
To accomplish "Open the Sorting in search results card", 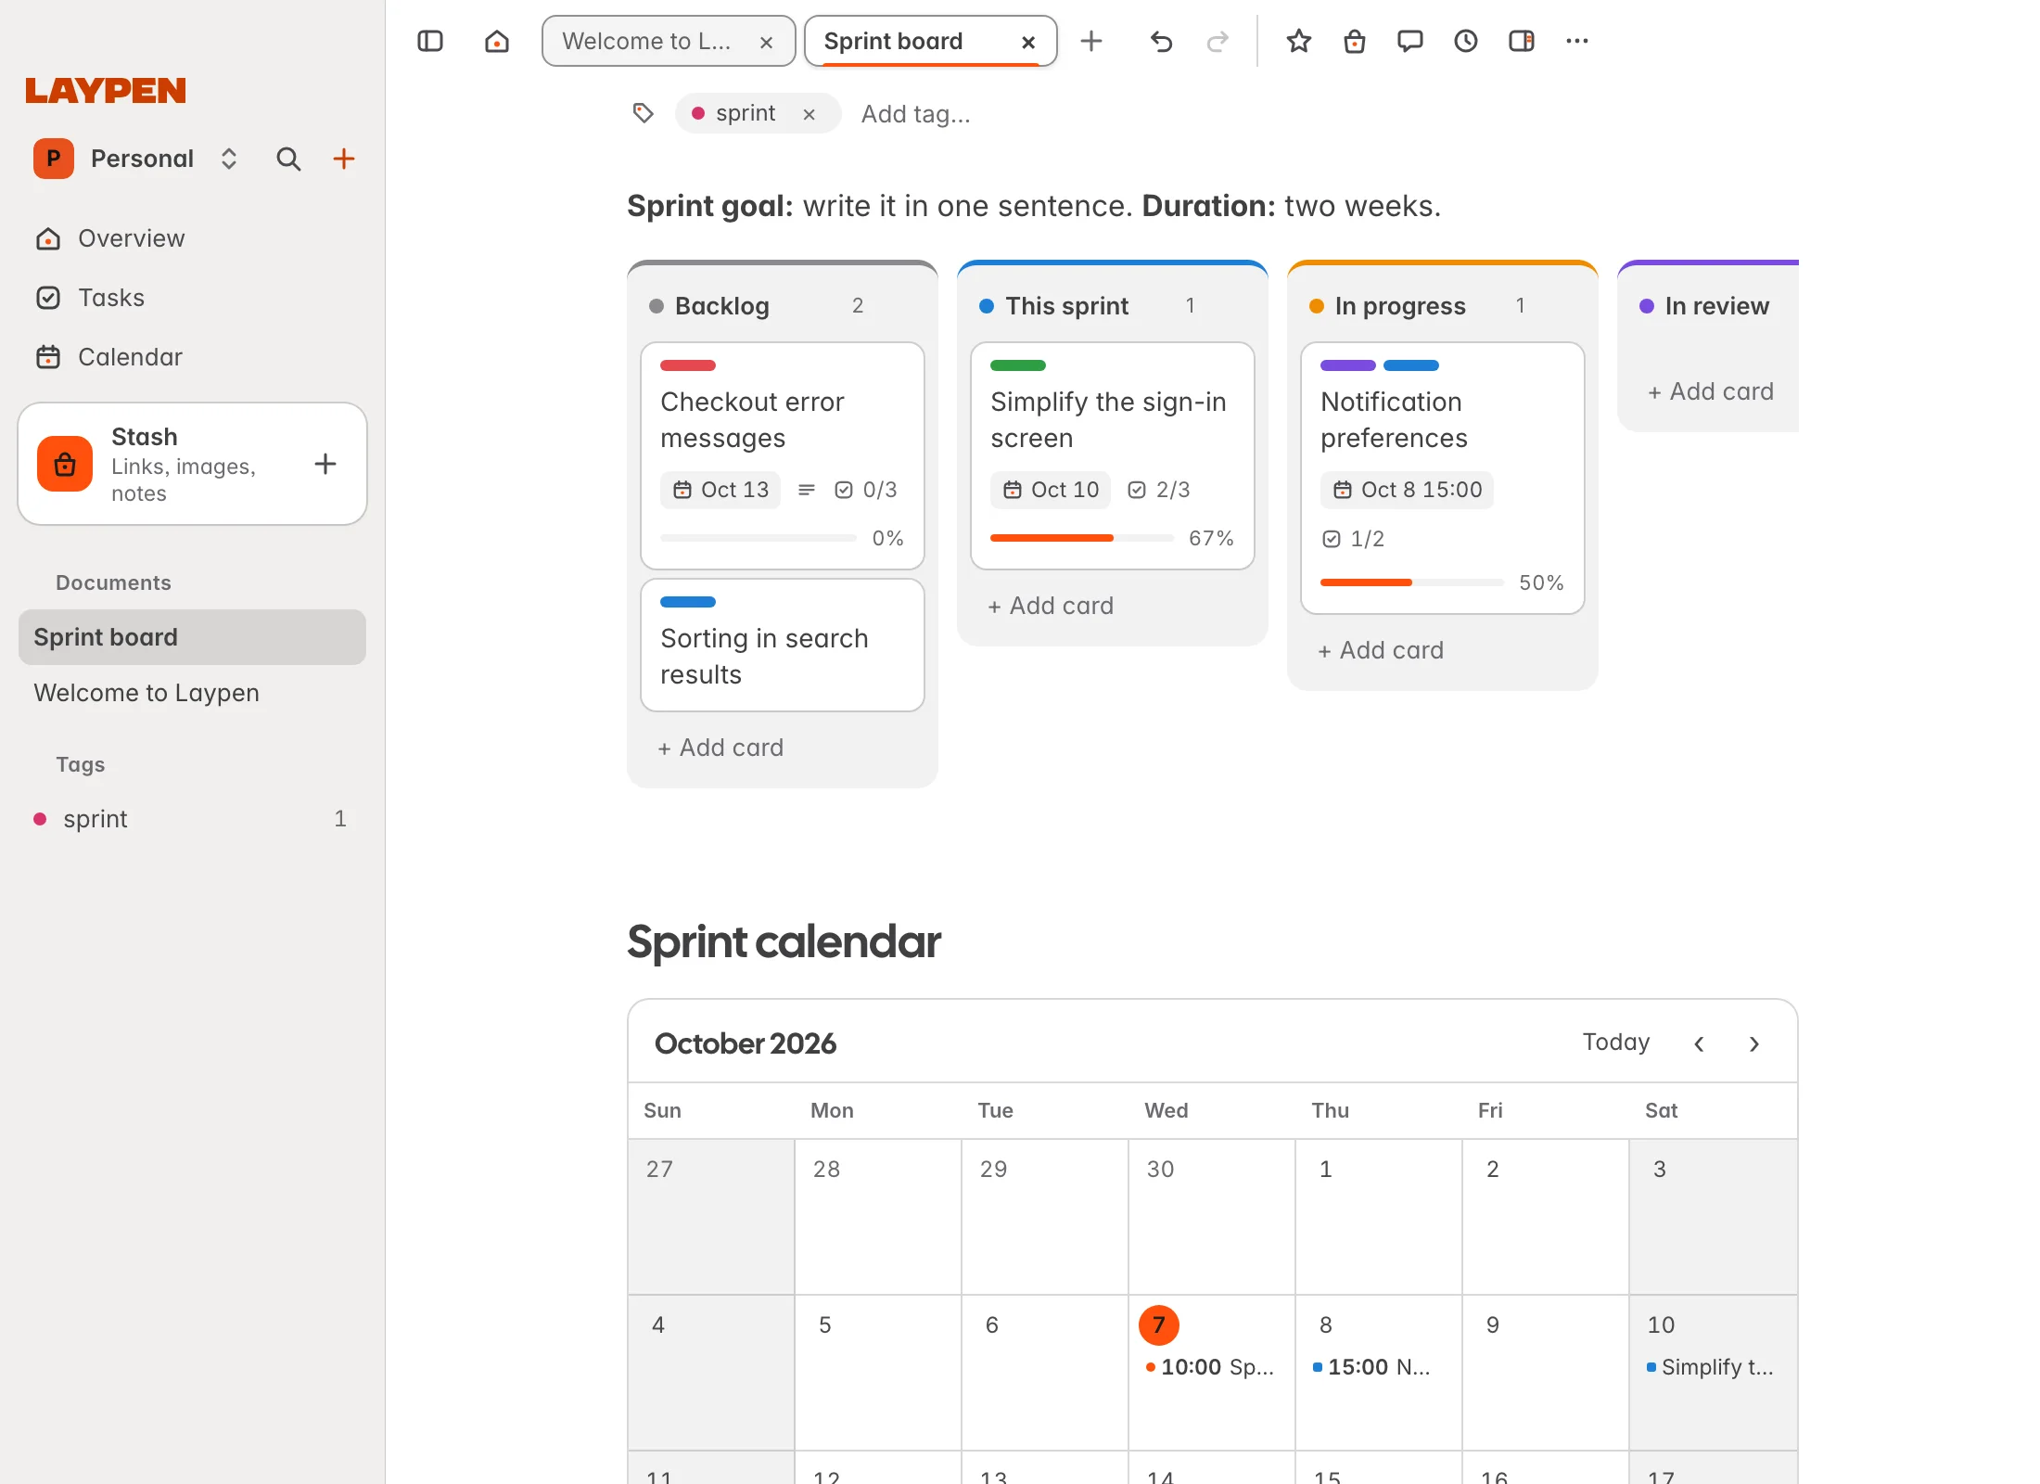I will point(783,646).
